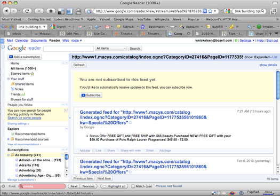Switch to the Inbox browser tab
The image size is (280, 196).
click(x=17, y=34)
